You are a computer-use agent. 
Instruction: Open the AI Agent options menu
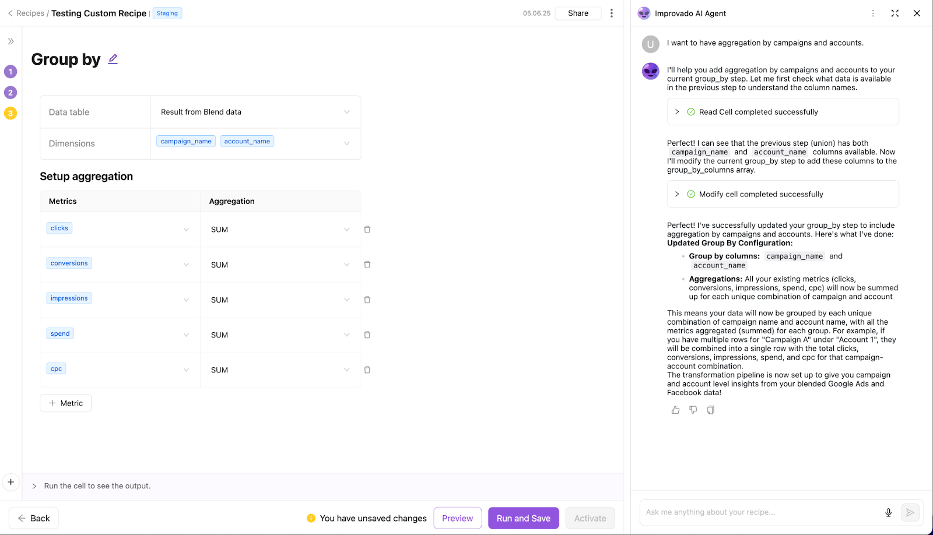click(x=872, y=13)
